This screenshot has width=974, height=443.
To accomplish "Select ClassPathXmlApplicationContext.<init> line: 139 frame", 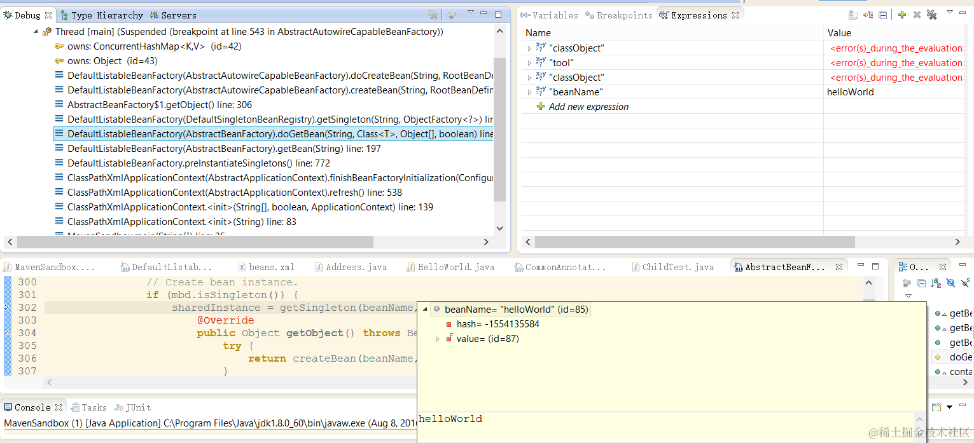I will tap(244, 207).
